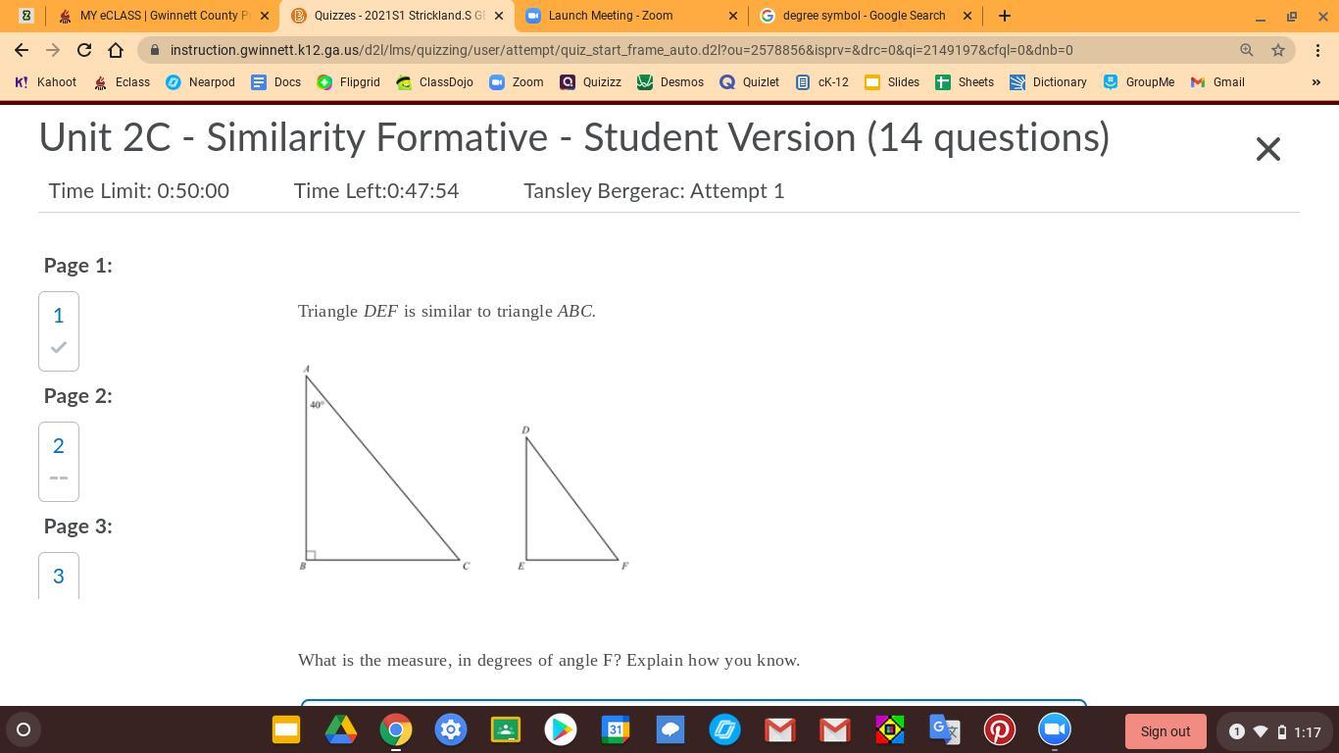Screen dimensions: 1339x753
Task: Open the Kahoot bookmark
Action: click(45, 82)
